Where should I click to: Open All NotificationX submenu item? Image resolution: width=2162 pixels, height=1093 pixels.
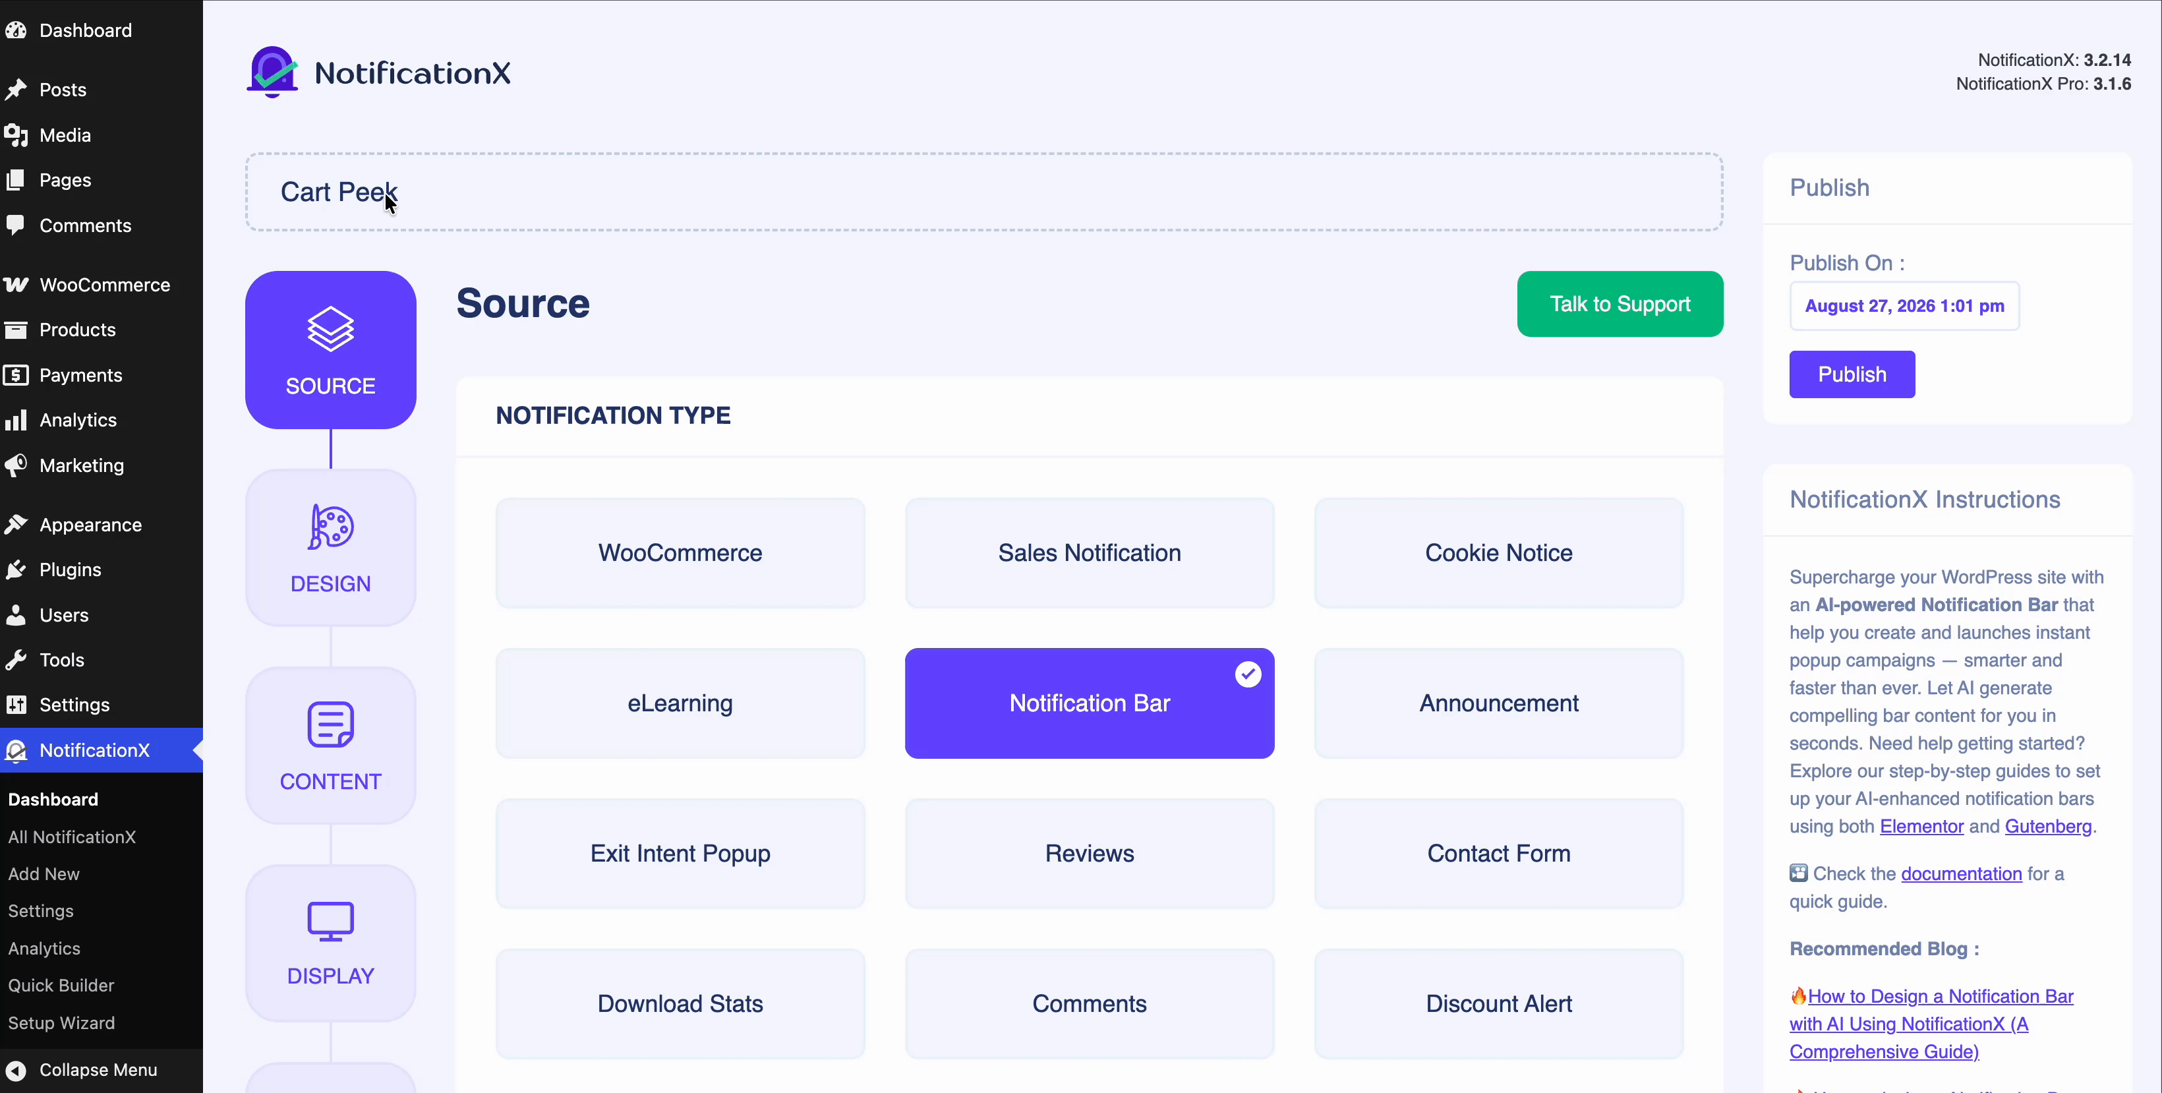(x=73, y=837)
